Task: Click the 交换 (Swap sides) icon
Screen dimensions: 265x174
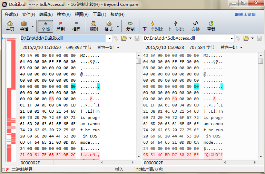Action: [196, 26]
